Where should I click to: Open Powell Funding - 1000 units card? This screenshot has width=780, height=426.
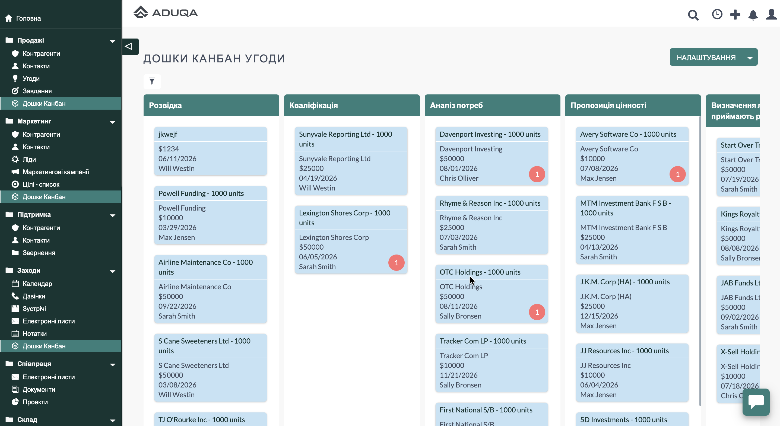point(210,215)
